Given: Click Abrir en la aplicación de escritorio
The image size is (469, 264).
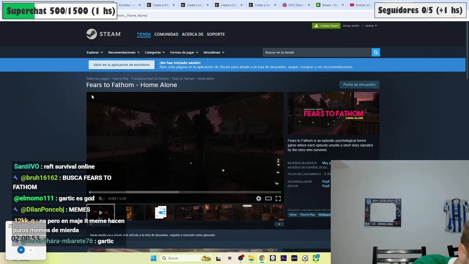Looking at the screenshot, I should click(x=121, y=65).
